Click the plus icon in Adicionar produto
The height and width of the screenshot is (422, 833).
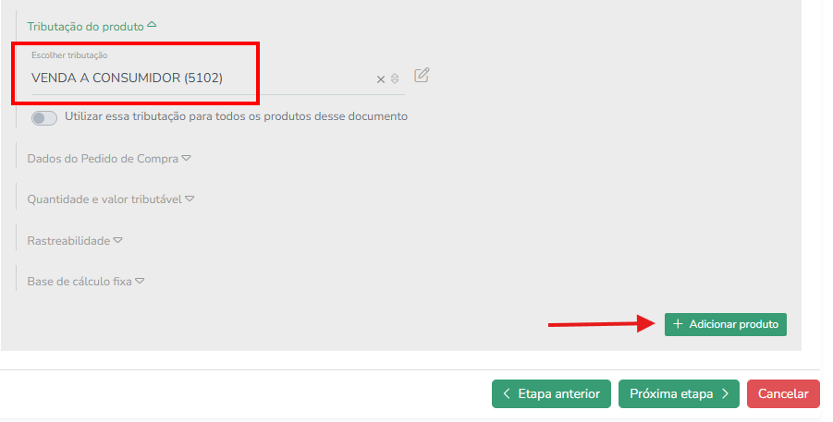coord(678,324)
